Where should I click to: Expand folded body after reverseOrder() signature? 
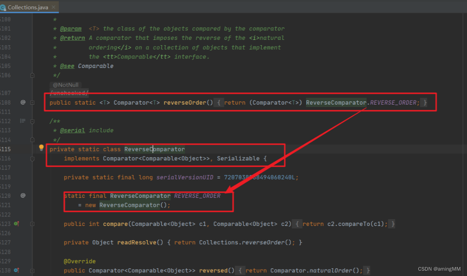pyautogui.click(x=219, y=103)
